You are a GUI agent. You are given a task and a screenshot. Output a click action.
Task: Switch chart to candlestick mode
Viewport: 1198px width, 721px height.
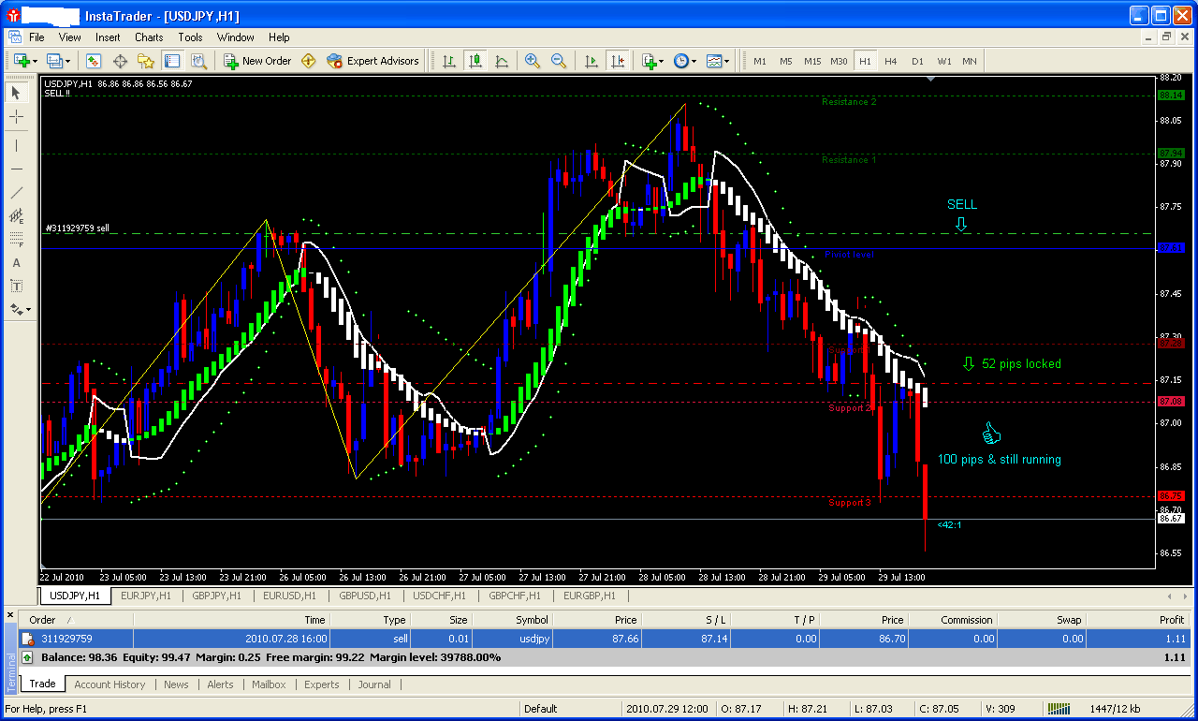click(x=475, y=61)
